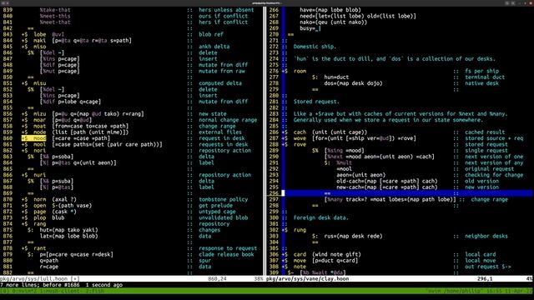Click the '+$ card' definition in clay.hoon
534x300 pixels.
click(x=294, y=254)
